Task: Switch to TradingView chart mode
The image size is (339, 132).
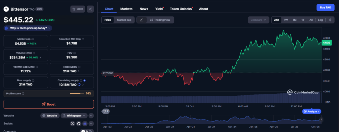Action: (x=160, y=20)
